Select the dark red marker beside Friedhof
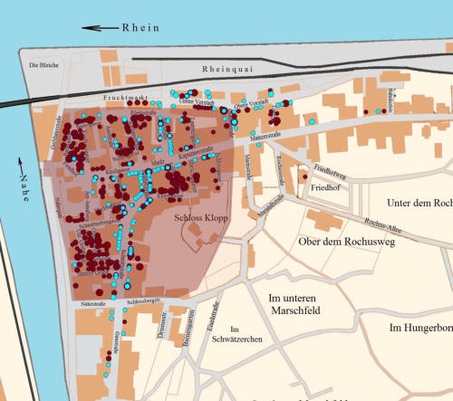453x401 pixels. pyautogui.click(x=305, y=177)
